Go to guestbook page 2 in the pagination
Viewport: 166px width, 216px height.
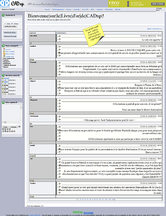pyautogui.click(x=80, y=200)
